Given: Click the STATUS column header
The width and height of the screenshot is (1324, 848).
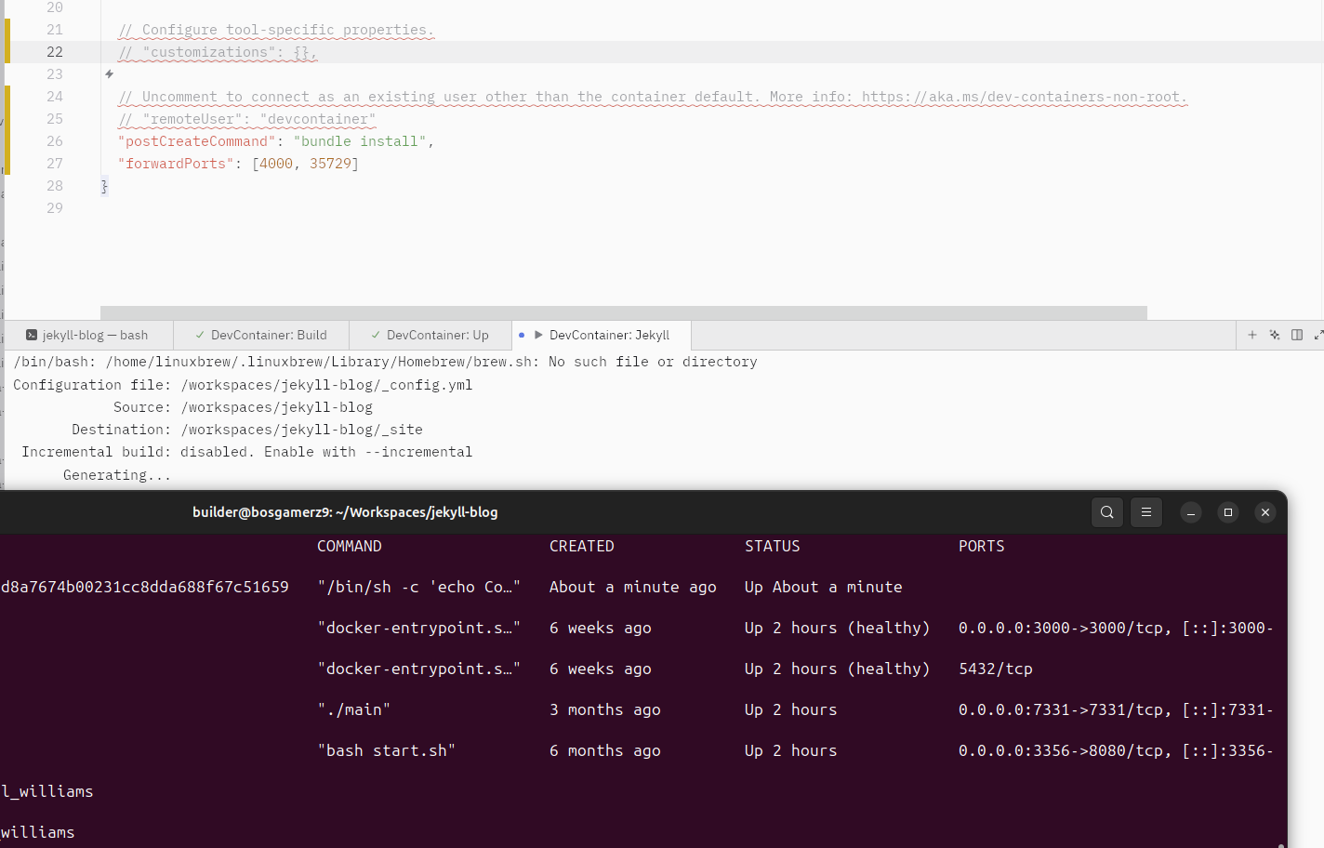Looking at the screenshot, I should point(773,546).
